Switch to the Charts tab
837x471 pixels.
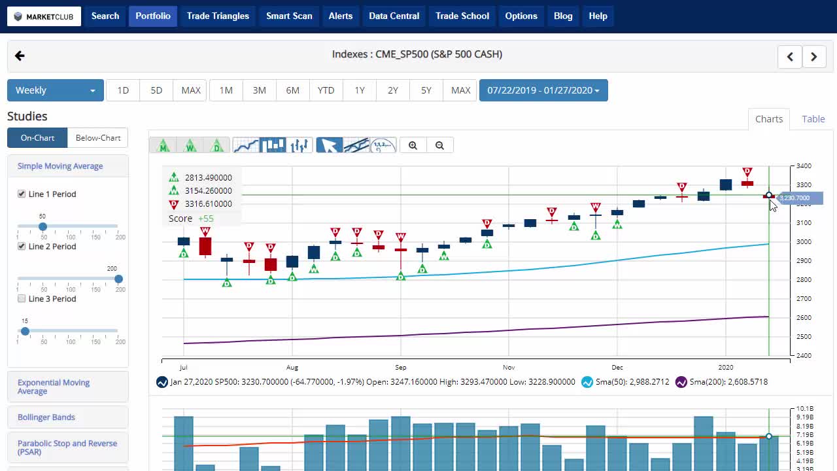pos(769,119)
